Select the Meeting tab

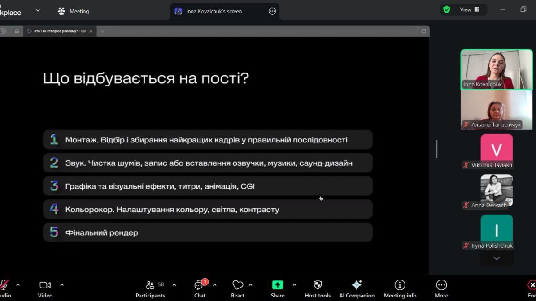(x=74, y=11)
